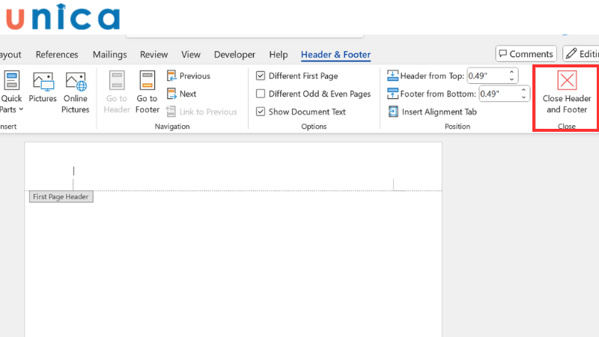The height and width of the screenshot is (337, 599).
Task: Open the Developer tab
Action: [234, 55]
